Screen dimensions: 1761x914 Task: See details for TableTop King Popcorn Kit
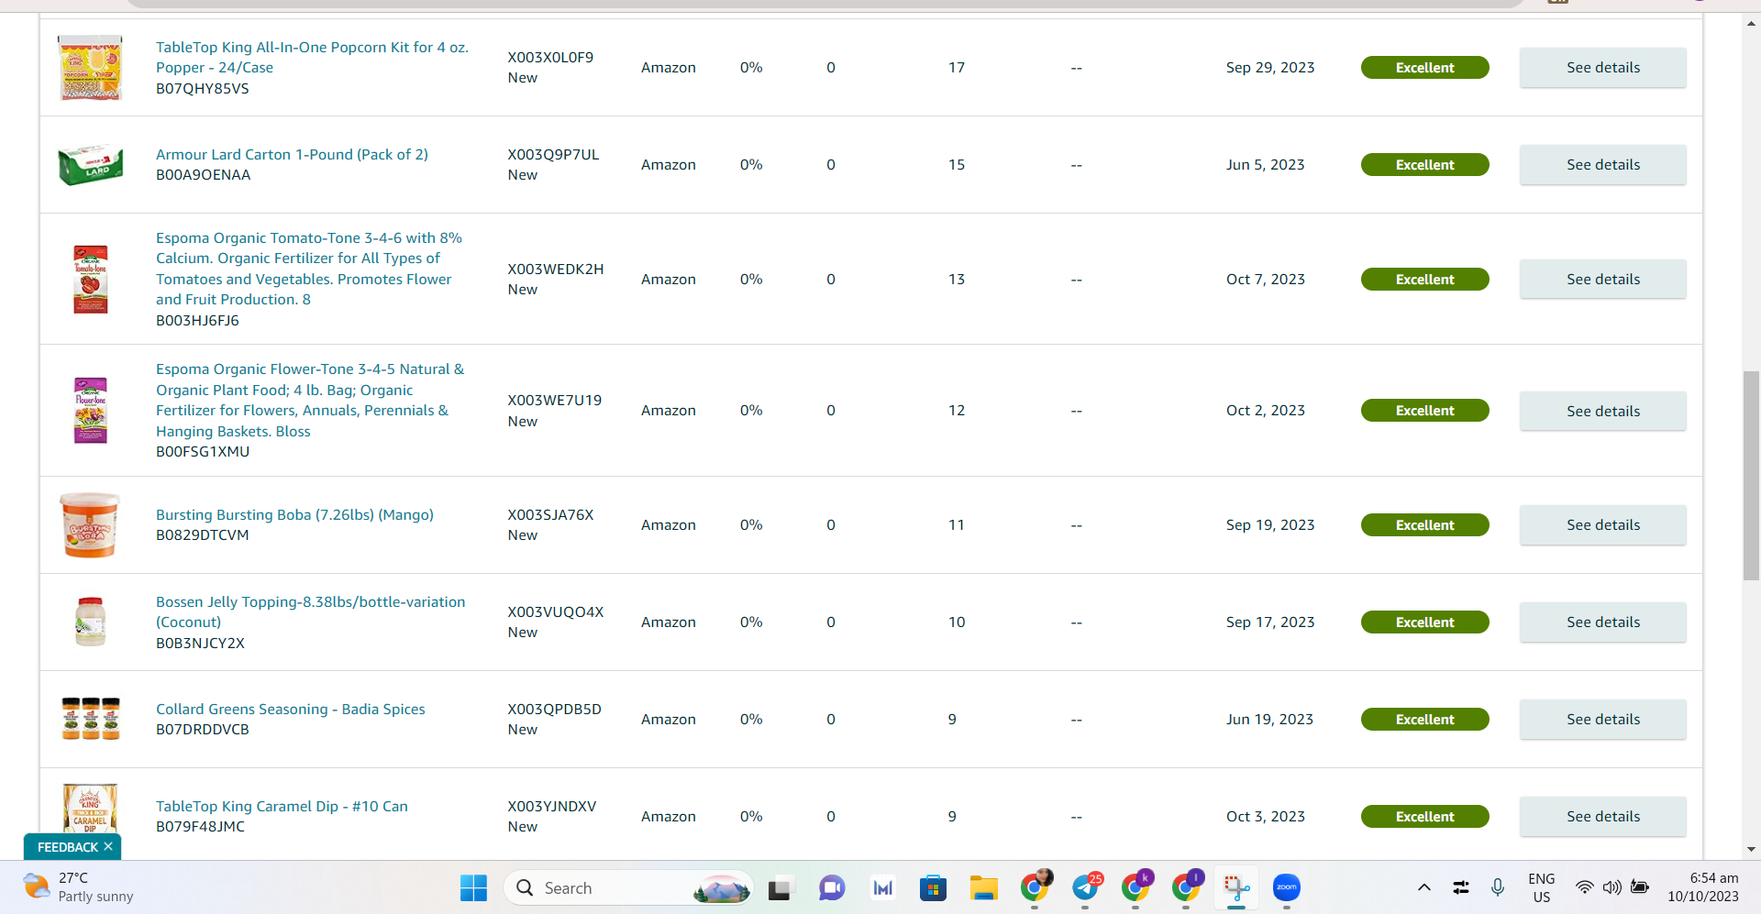pyautogui.click(x=1602, y=68)
